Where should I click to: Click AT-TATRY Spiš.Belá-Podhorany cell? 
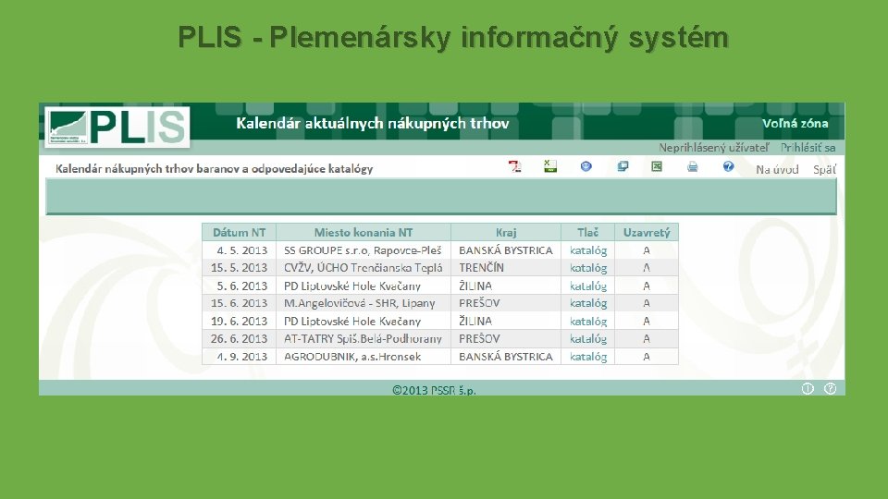point(364,338)
